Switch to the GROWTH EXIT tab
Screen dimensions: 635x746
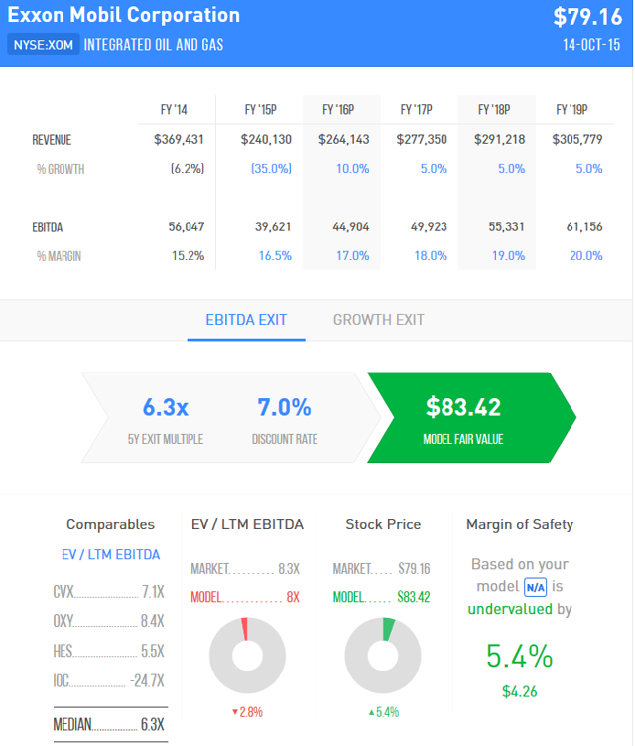coord(378,320)
